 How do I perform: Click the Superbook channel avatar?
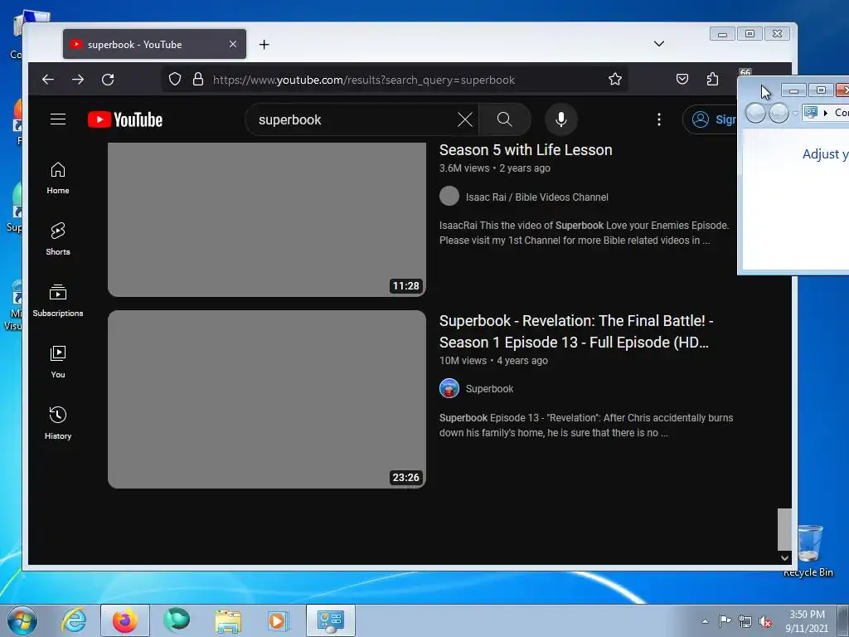pos(449,388)
